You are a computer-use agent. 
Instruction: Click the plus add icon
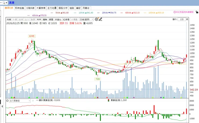click(6, 3)
